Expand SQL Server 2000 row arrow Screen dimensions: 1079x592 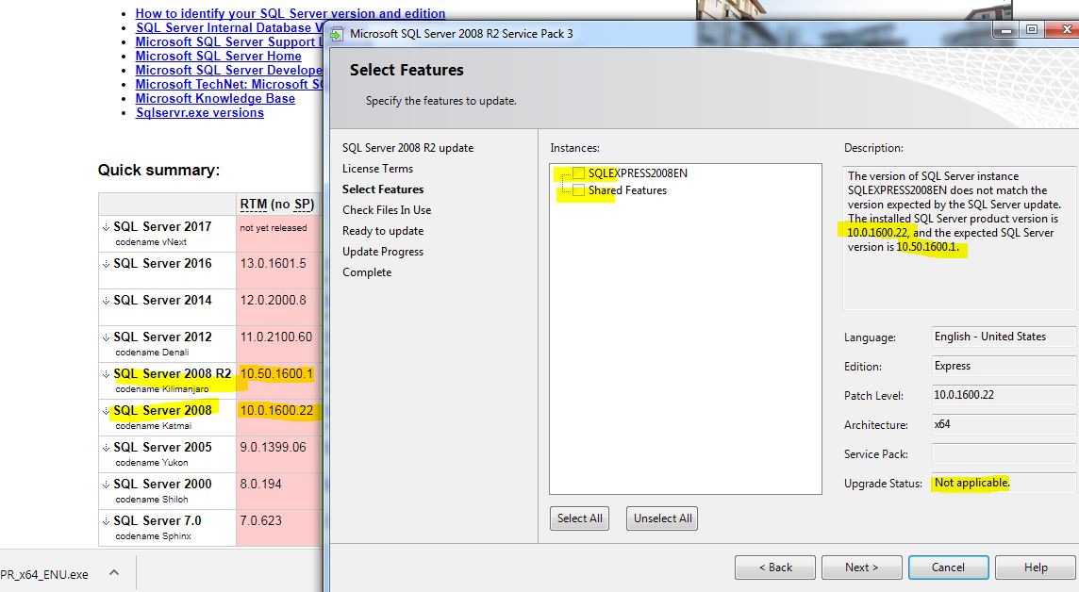coord(106,485)
